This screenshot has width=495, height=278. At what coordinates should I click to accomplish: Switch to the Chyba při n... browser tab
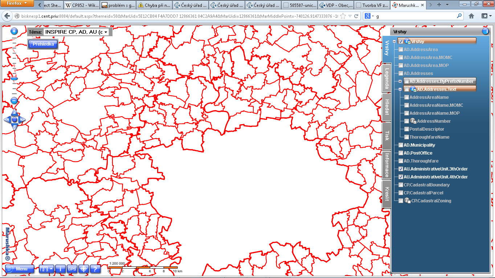[x=154, y=5]
